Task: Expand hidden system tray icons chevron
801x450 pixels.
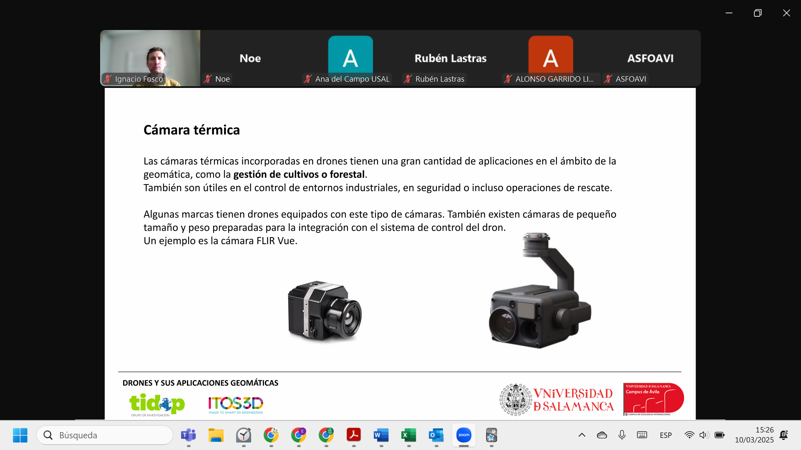Action: click(x=582, y=435)
